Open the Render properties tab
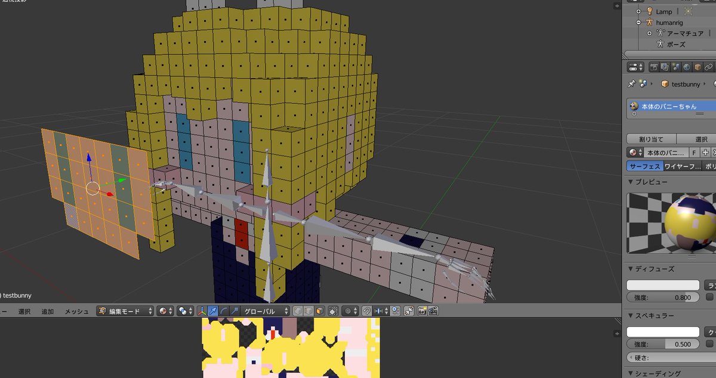 (654, 67)
